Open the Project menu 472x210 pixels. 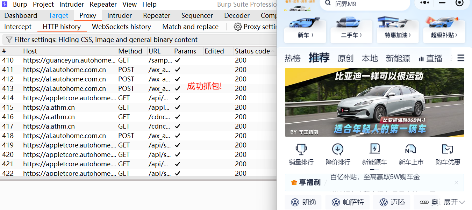43,5
